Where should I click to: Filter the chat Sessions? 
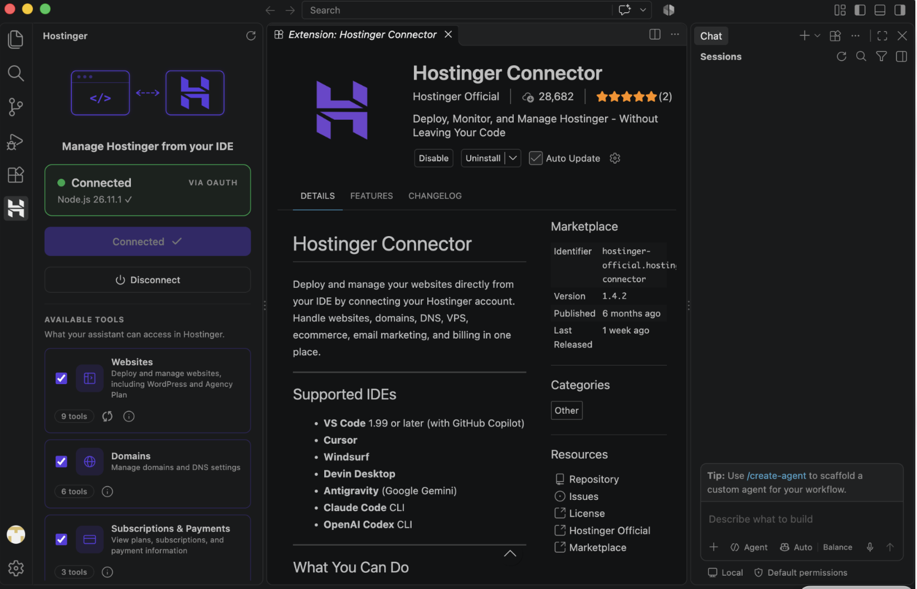[881, 56]
